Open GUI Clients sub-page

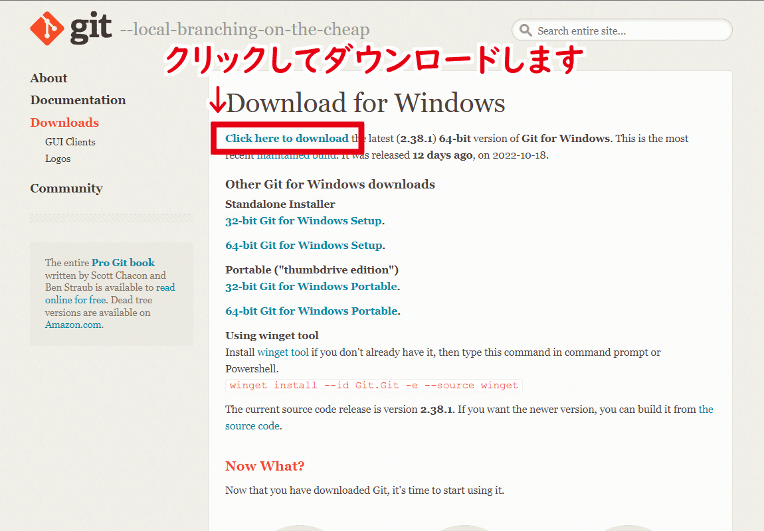click(70, 142)
